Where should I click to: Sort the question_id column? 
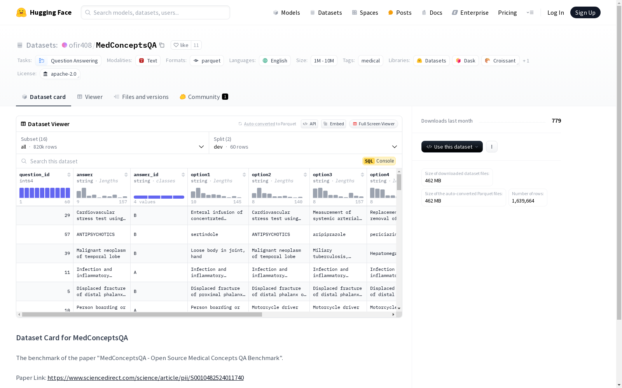coord(69,175)
